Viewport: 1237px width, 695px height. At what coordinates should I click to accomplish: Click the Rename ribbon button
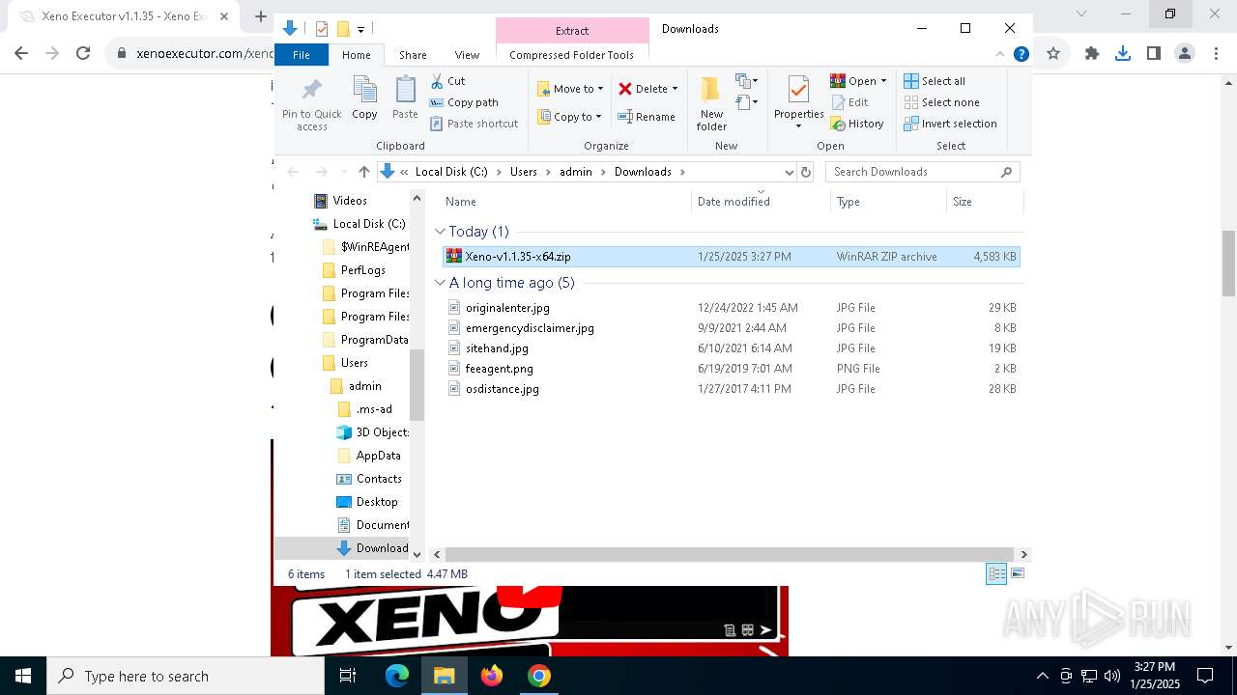[647, 117]
